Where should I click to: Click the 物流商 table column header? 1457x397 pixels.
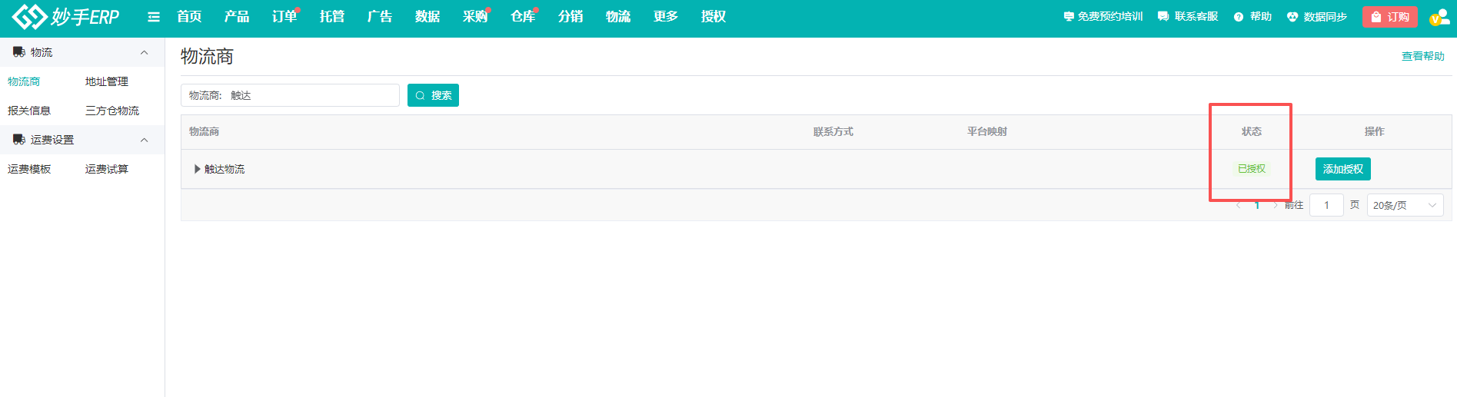tap(205, 132)
